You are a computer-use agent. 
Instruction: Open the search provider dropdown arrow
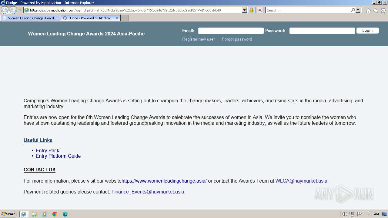click(358, 10)
